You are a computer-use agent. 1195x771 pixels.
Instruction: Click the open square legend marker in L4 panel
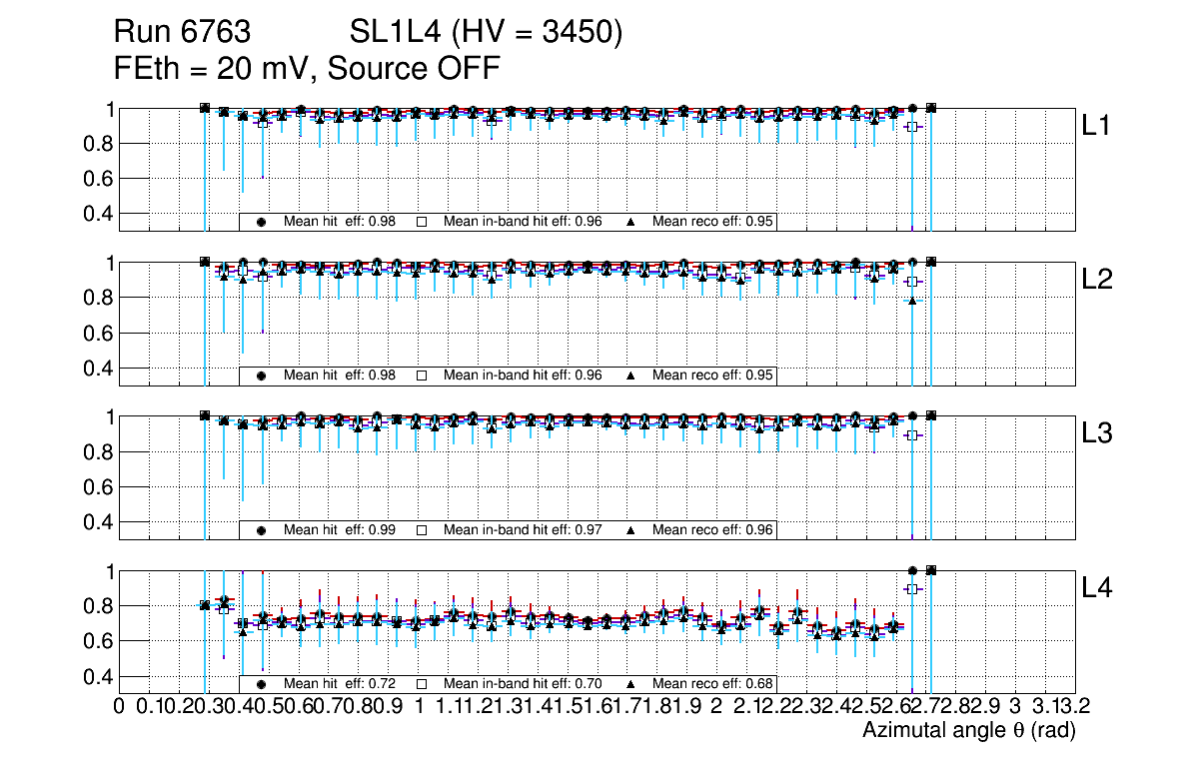point(422,685)
